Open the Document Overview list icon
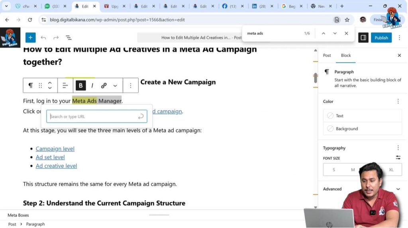 [x=69, y=38]
